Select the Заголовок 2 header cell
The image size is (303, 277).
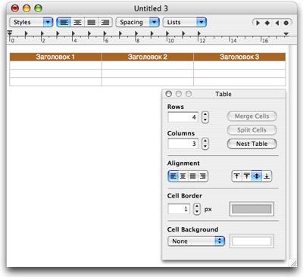point(148,57)
